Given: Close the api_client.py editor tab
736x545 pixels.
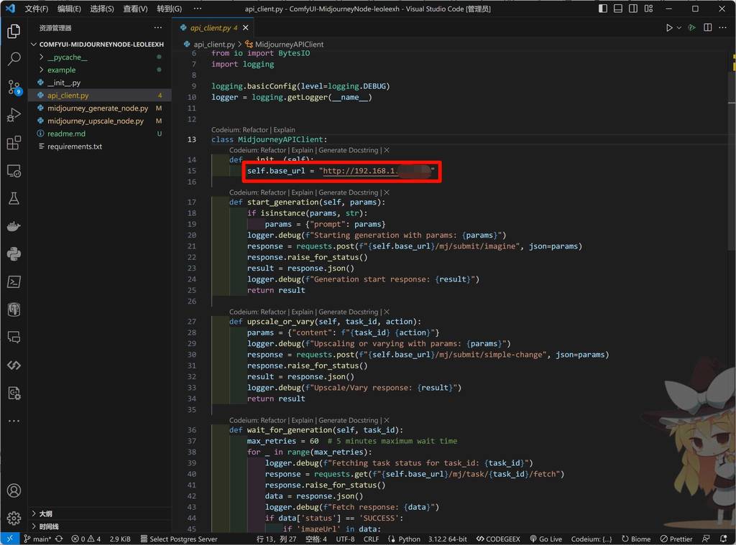Looking at the screenshot, I should [245, 28].
